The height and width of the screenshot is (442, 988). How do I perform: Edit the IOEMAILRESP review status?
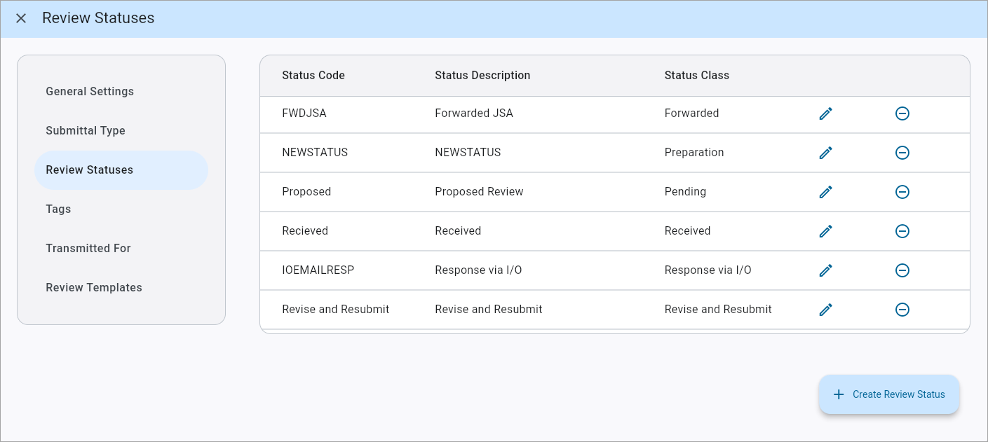826,270
